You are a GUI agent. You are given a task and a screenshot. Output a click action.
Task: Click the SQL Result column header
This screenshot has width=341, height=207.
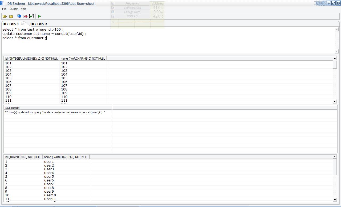(58, 108)
